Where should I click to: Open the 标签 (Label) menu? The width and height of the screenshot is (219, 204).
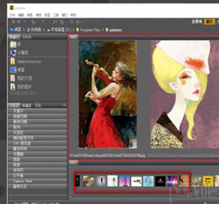pos(47,15)
